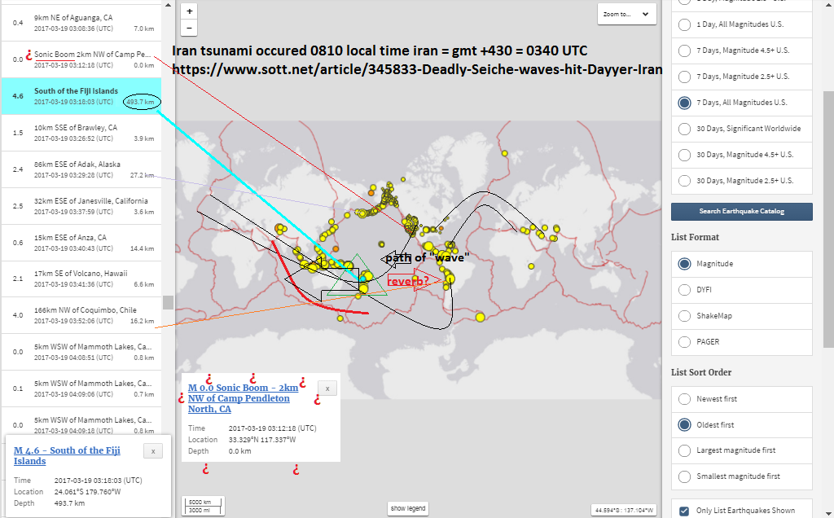834x518 pixels.
Task: Select 7 Days, Magnitude 2.5+ U.S.
Action: pyautogui.click(x=741, y=77)
